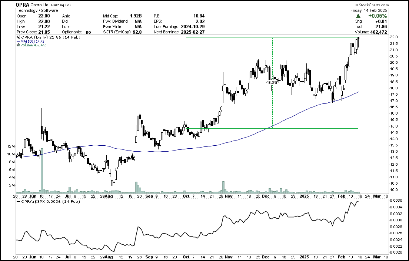Viewport: 409px width, 261px height.
Task: Click the 2M volume axis label
Action: click(x=12, y=185)
